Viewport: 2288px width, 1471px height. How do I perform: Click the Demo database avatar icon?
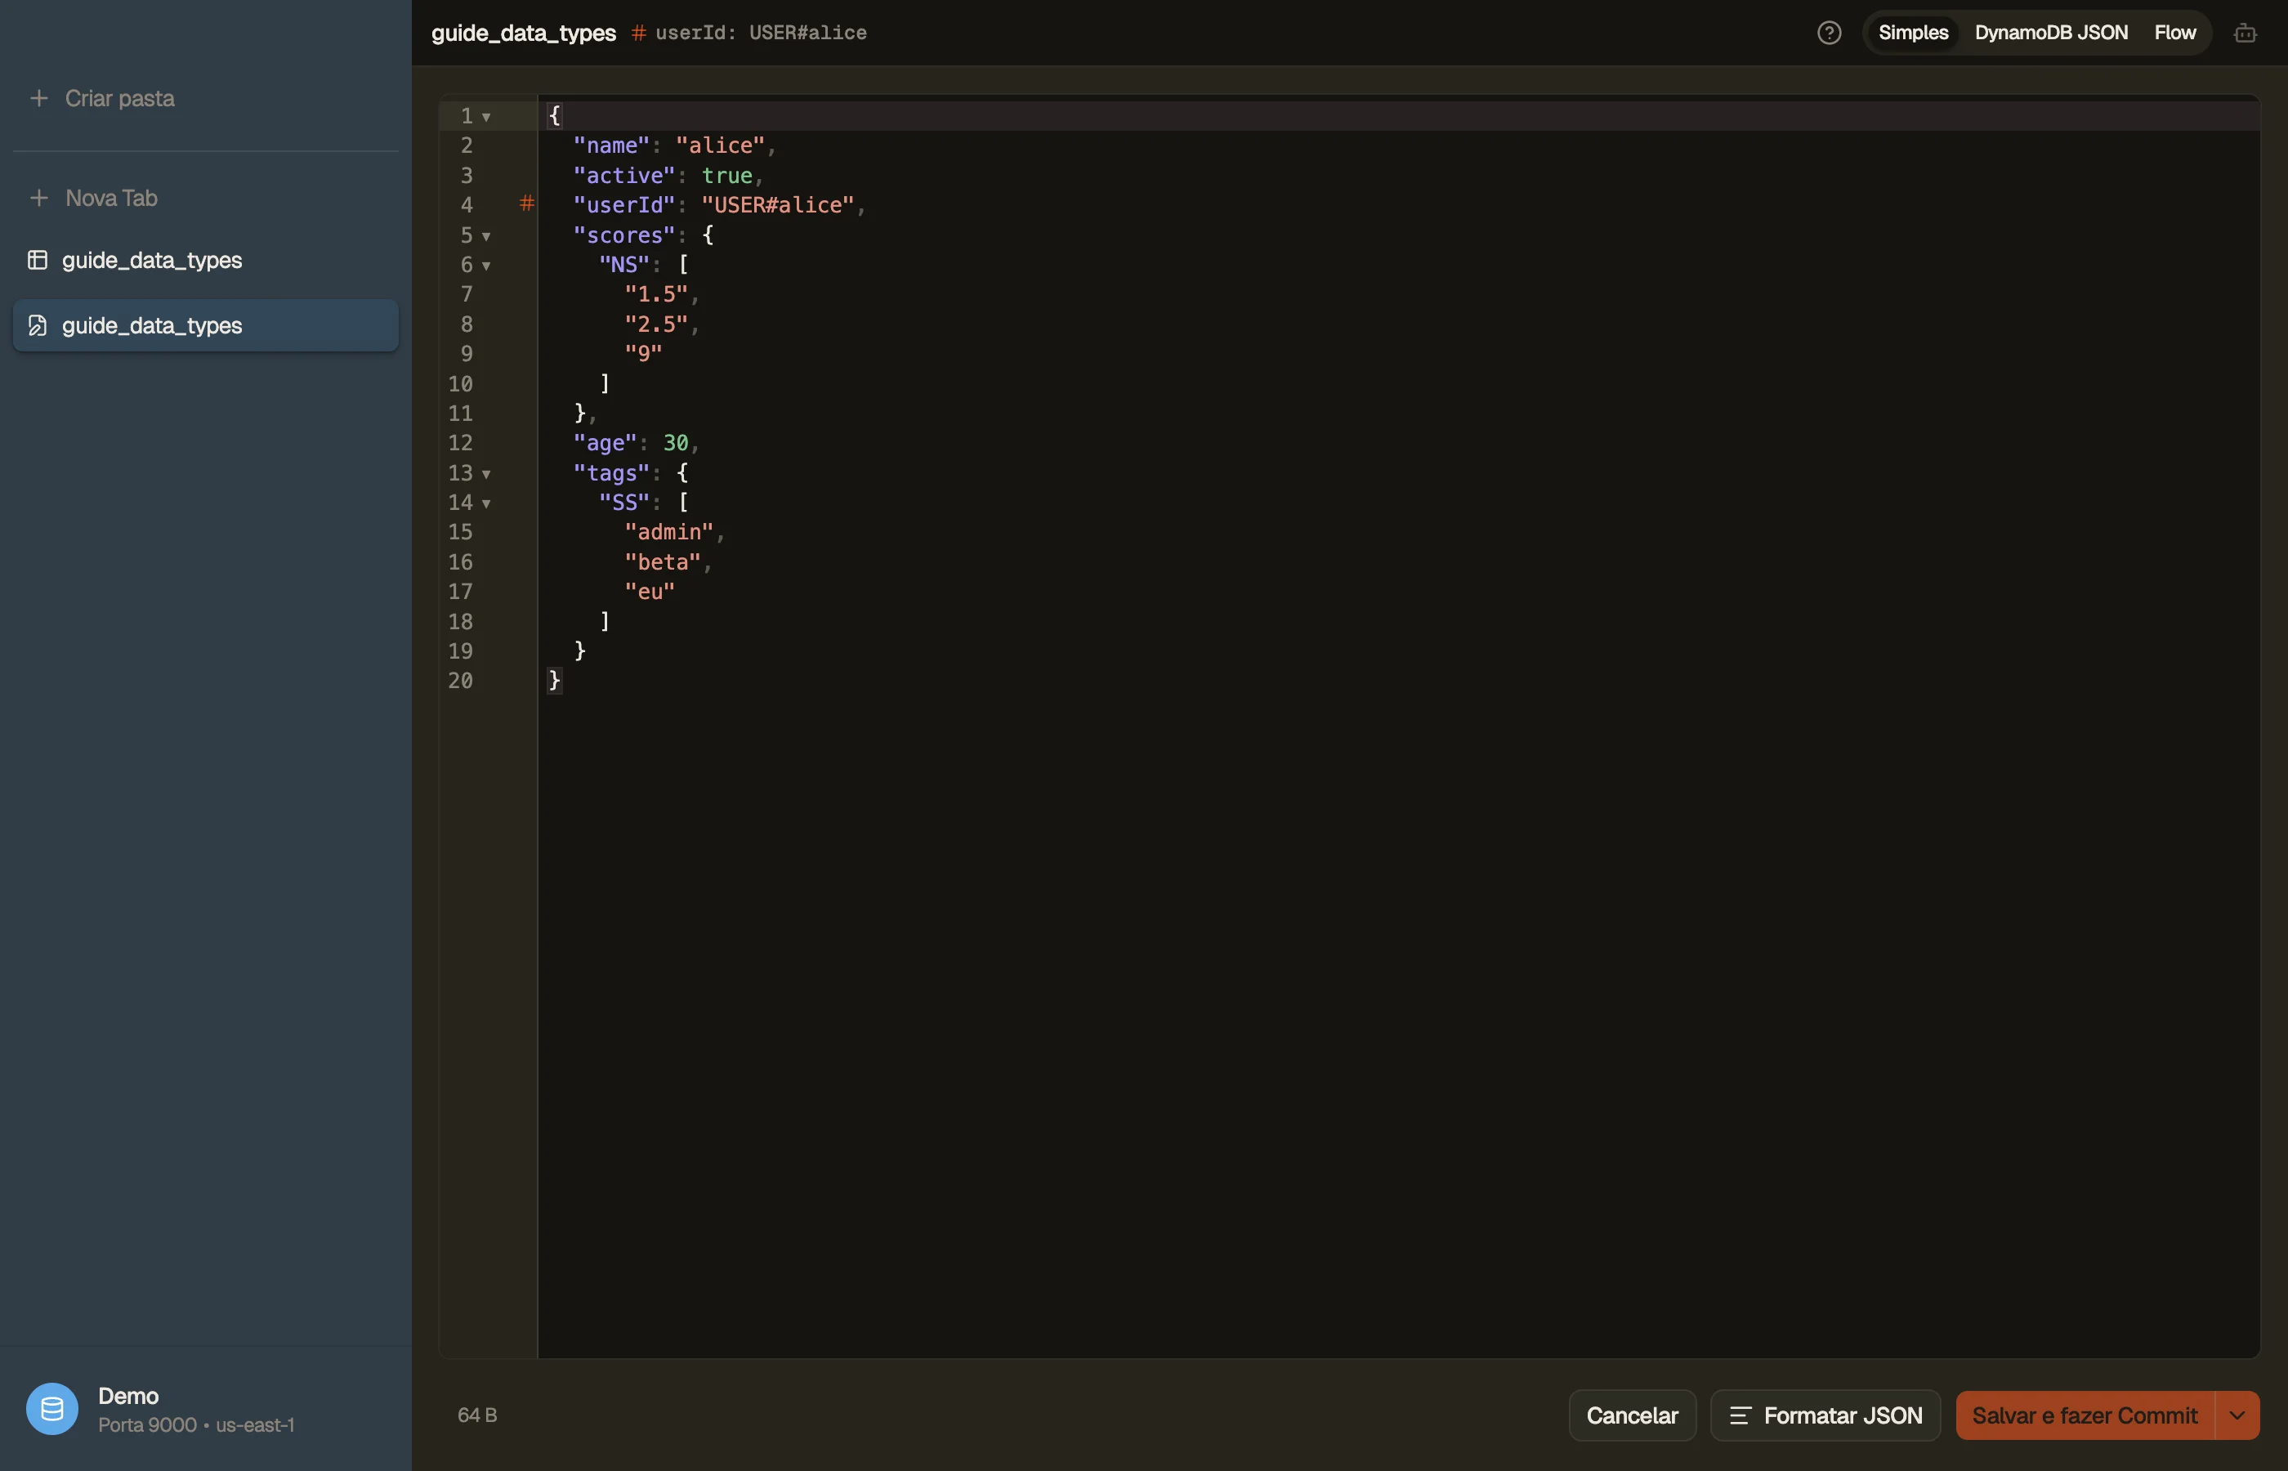[52, 1409]
